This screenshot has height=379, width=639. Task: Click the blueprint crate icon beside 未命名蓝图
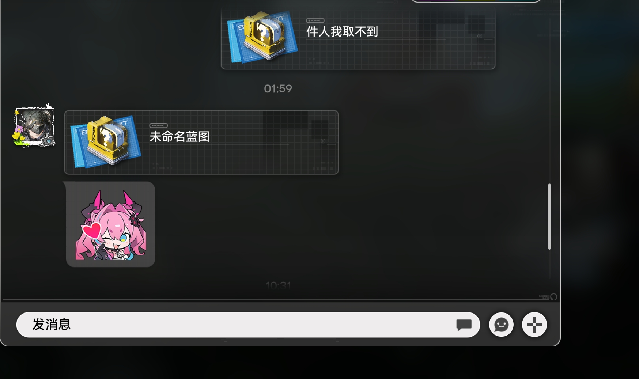106,141
